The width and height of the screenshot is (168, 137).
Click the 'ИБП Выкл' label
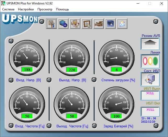pyautogui.click(x=152, y=89)
